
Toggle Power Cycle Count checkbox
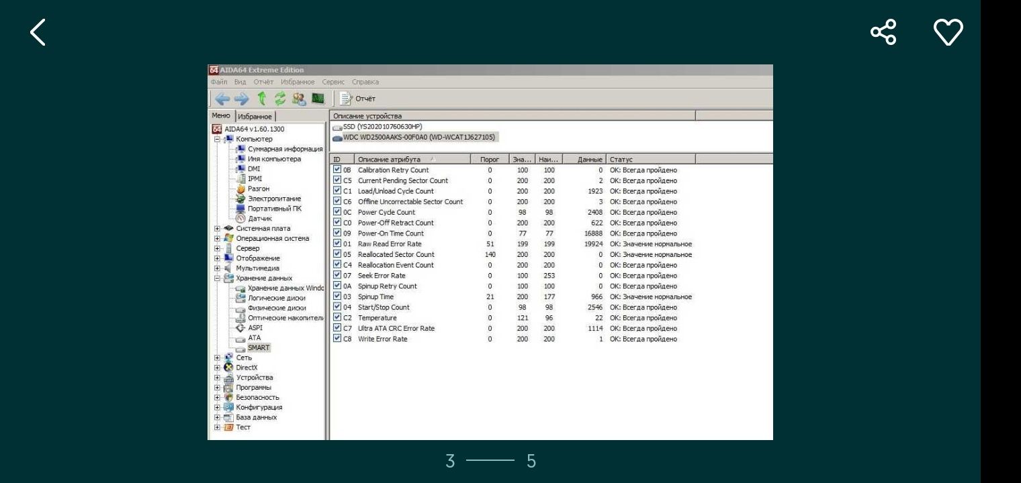[x=337, y=212]
